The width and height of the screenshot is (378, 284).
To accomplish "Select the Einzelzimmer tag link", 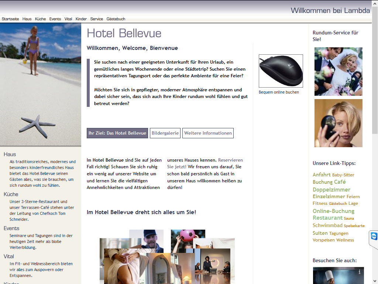I will [329, 197].
